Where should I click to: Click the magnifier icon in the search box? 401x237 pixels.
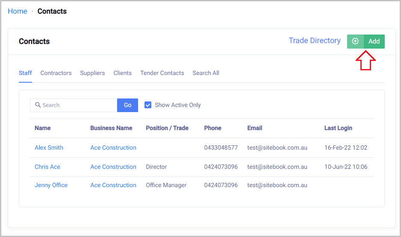coord(38,105)
